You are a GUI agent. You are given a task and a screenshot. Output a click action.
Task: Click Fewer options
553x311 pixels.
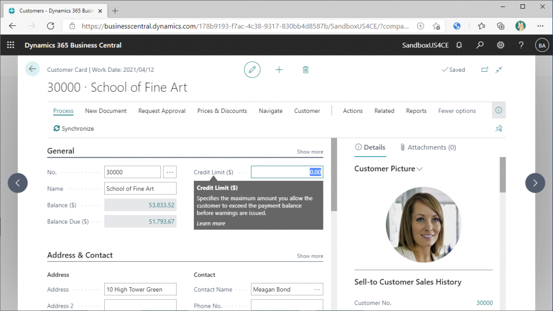(x=457, y=111)
